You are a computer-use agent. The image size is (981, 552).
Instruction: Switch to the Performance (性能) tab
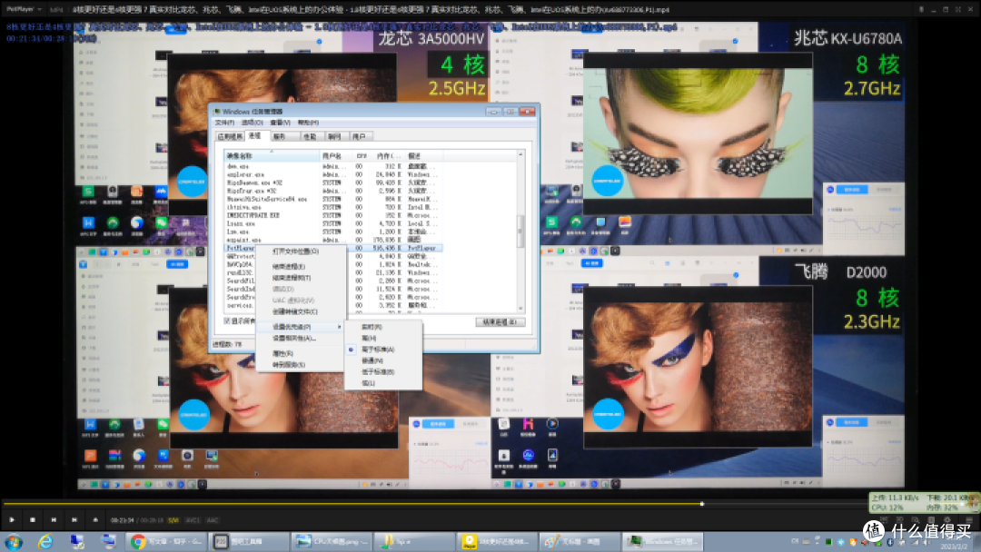click(310, 136)
